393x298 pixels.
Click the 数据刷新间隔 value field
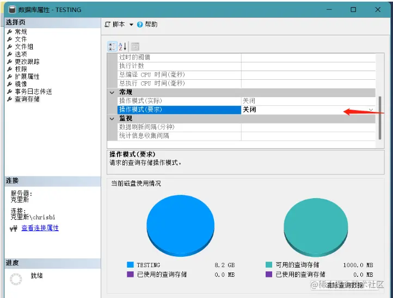point(308,127)
